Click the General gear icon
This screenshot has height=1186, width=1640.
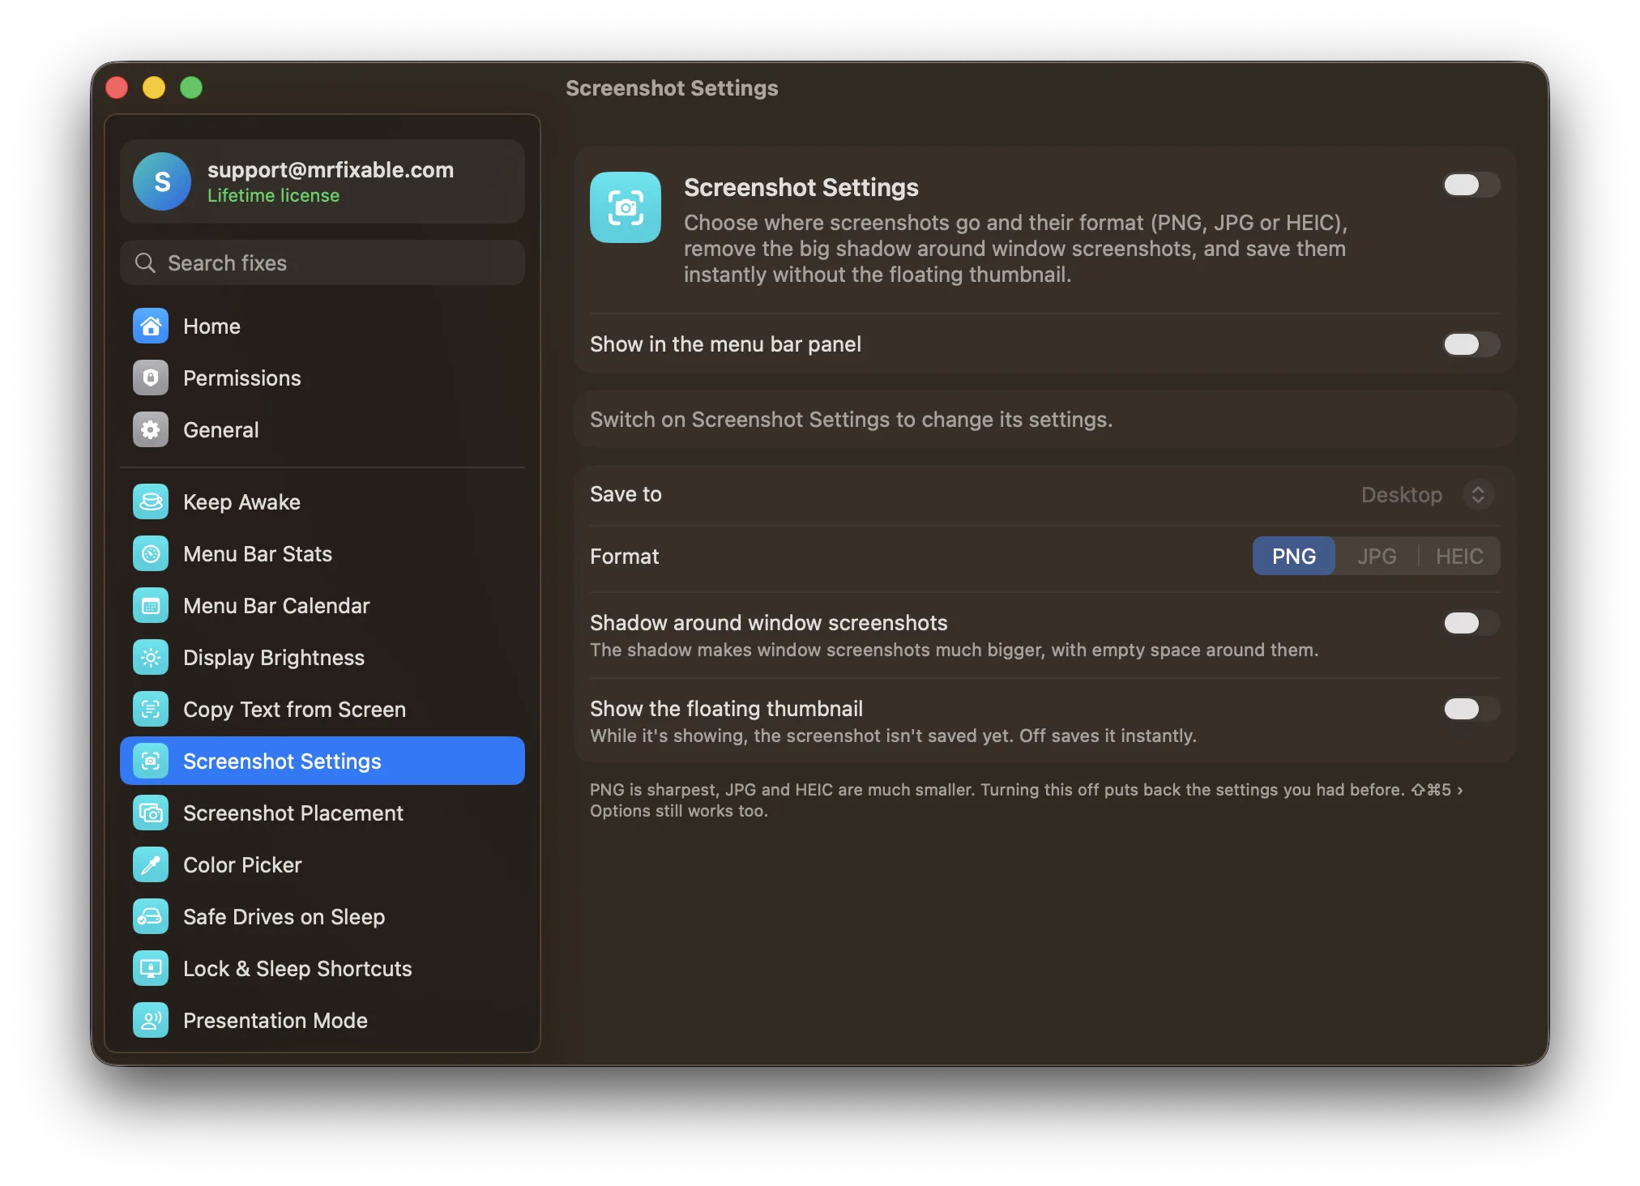coord(151,429)
